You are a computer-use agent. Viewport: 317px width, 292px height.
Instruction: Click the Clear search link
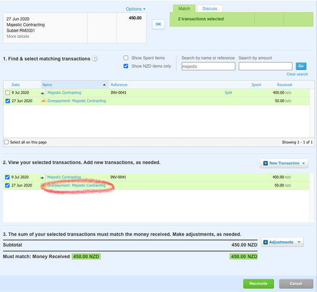click(297, 74)
